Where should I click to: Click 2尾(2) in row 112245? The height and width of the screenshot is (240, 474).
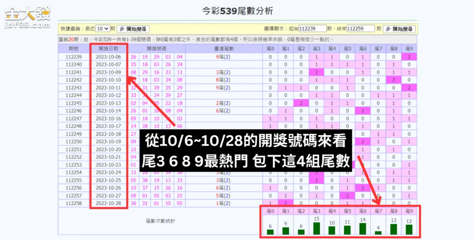click(223, 103)
